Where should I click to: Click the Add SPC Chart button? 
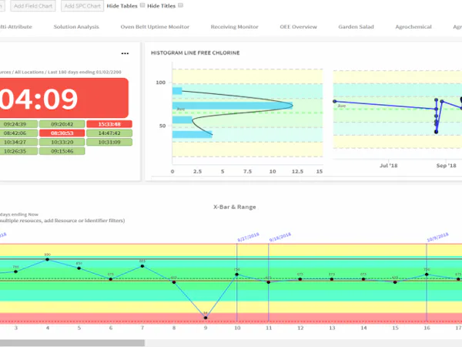tap(82, 6)
